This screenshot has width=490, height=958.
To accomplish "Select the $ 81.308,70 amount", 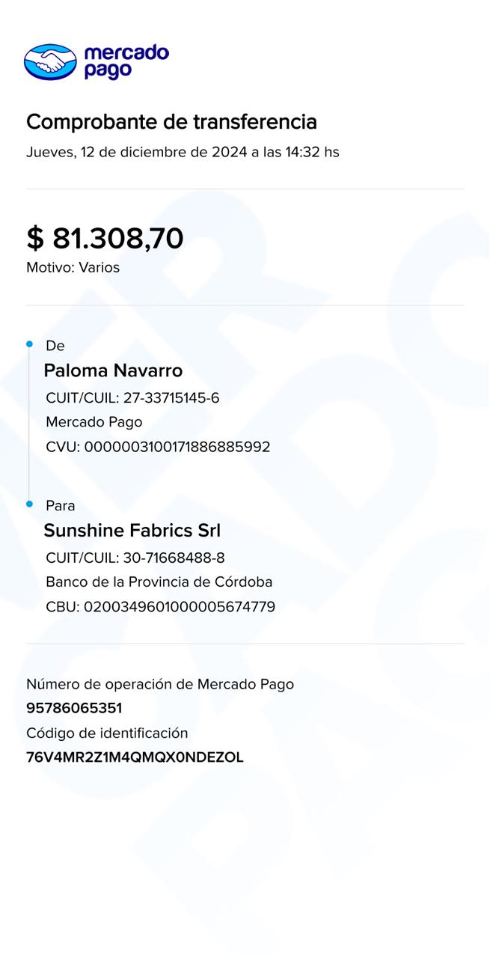I will pyautogui.click(x=105, y=238).
